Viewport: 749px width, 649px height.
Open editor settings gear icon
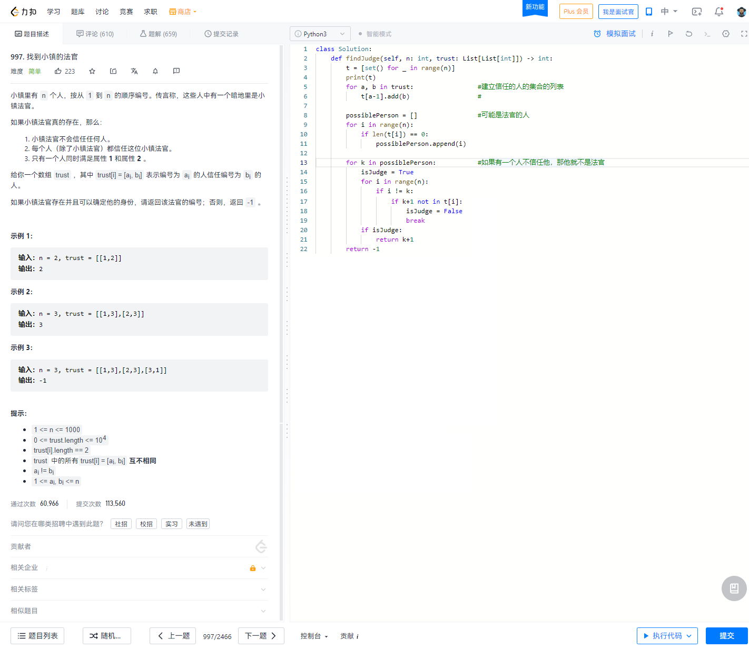click(x=726, y=34)
